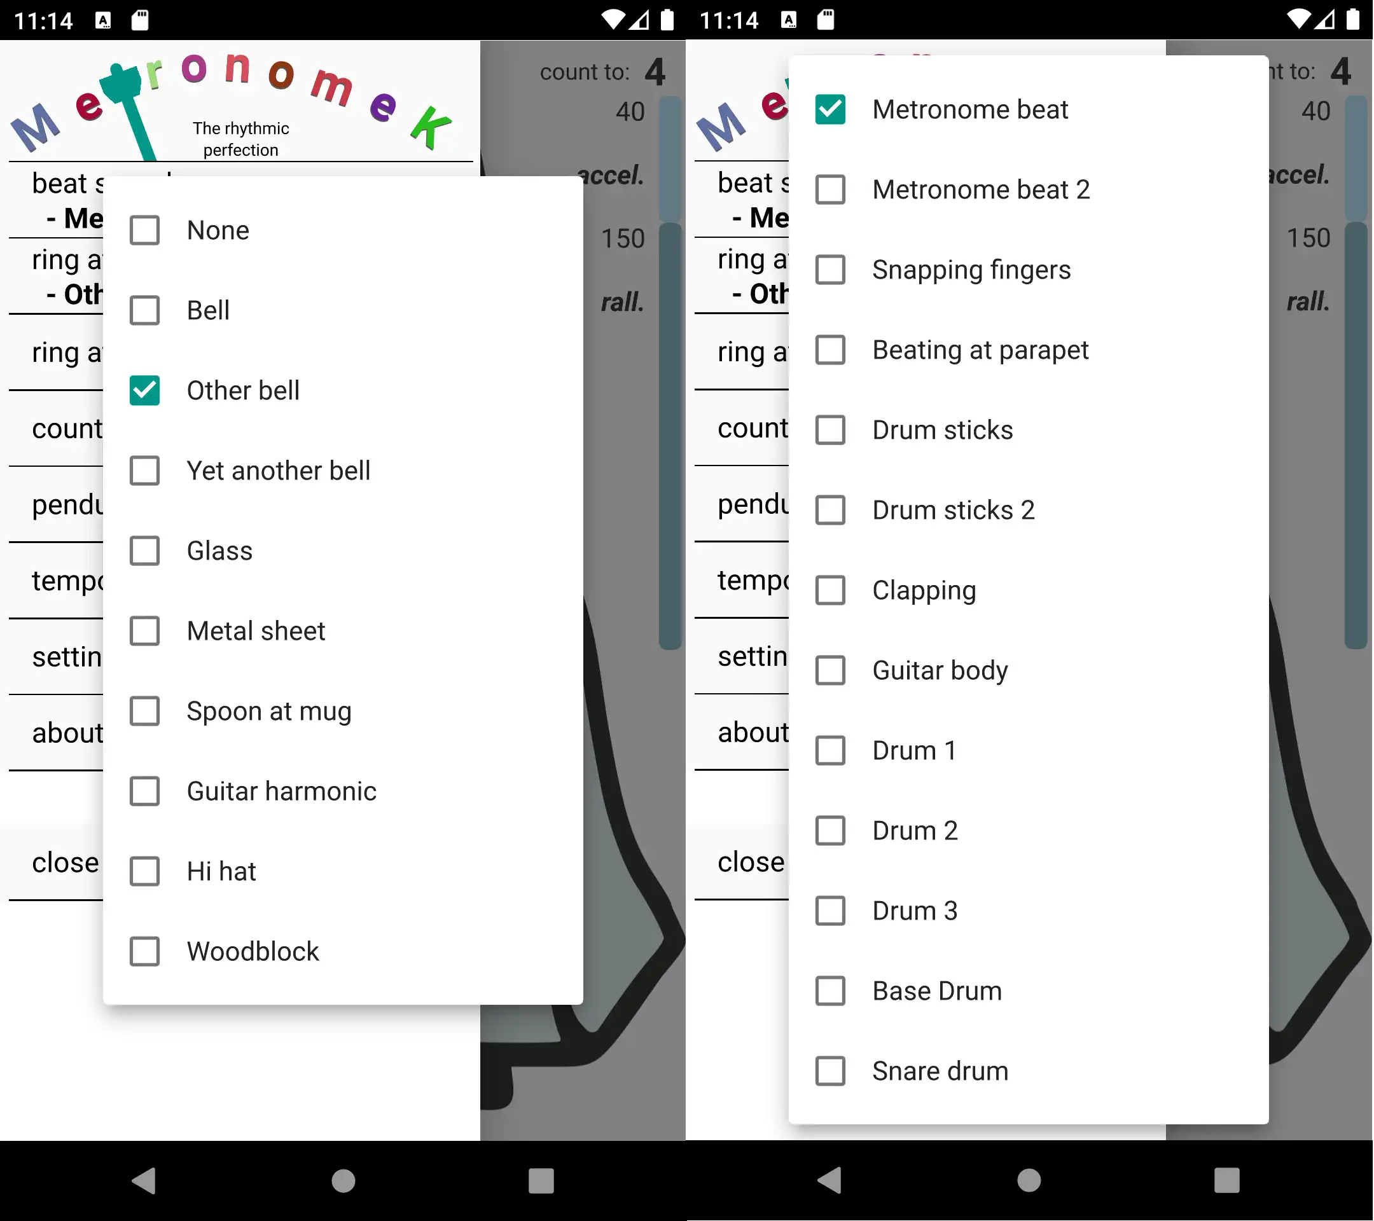Image resolution: width=1374 pixels, height=1221 pixels.
Task: Enable Hi hat metronome sound
Action: click(x=144, y=871)
